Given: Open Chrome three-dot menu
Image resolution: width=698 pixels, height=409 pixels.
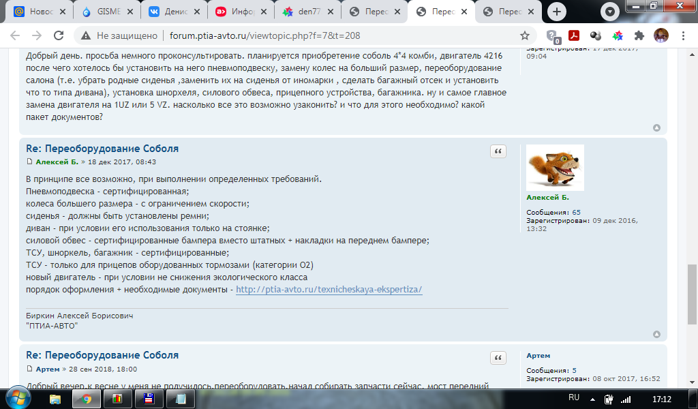Looking at the screenshot, I should (x=683, y=35).
